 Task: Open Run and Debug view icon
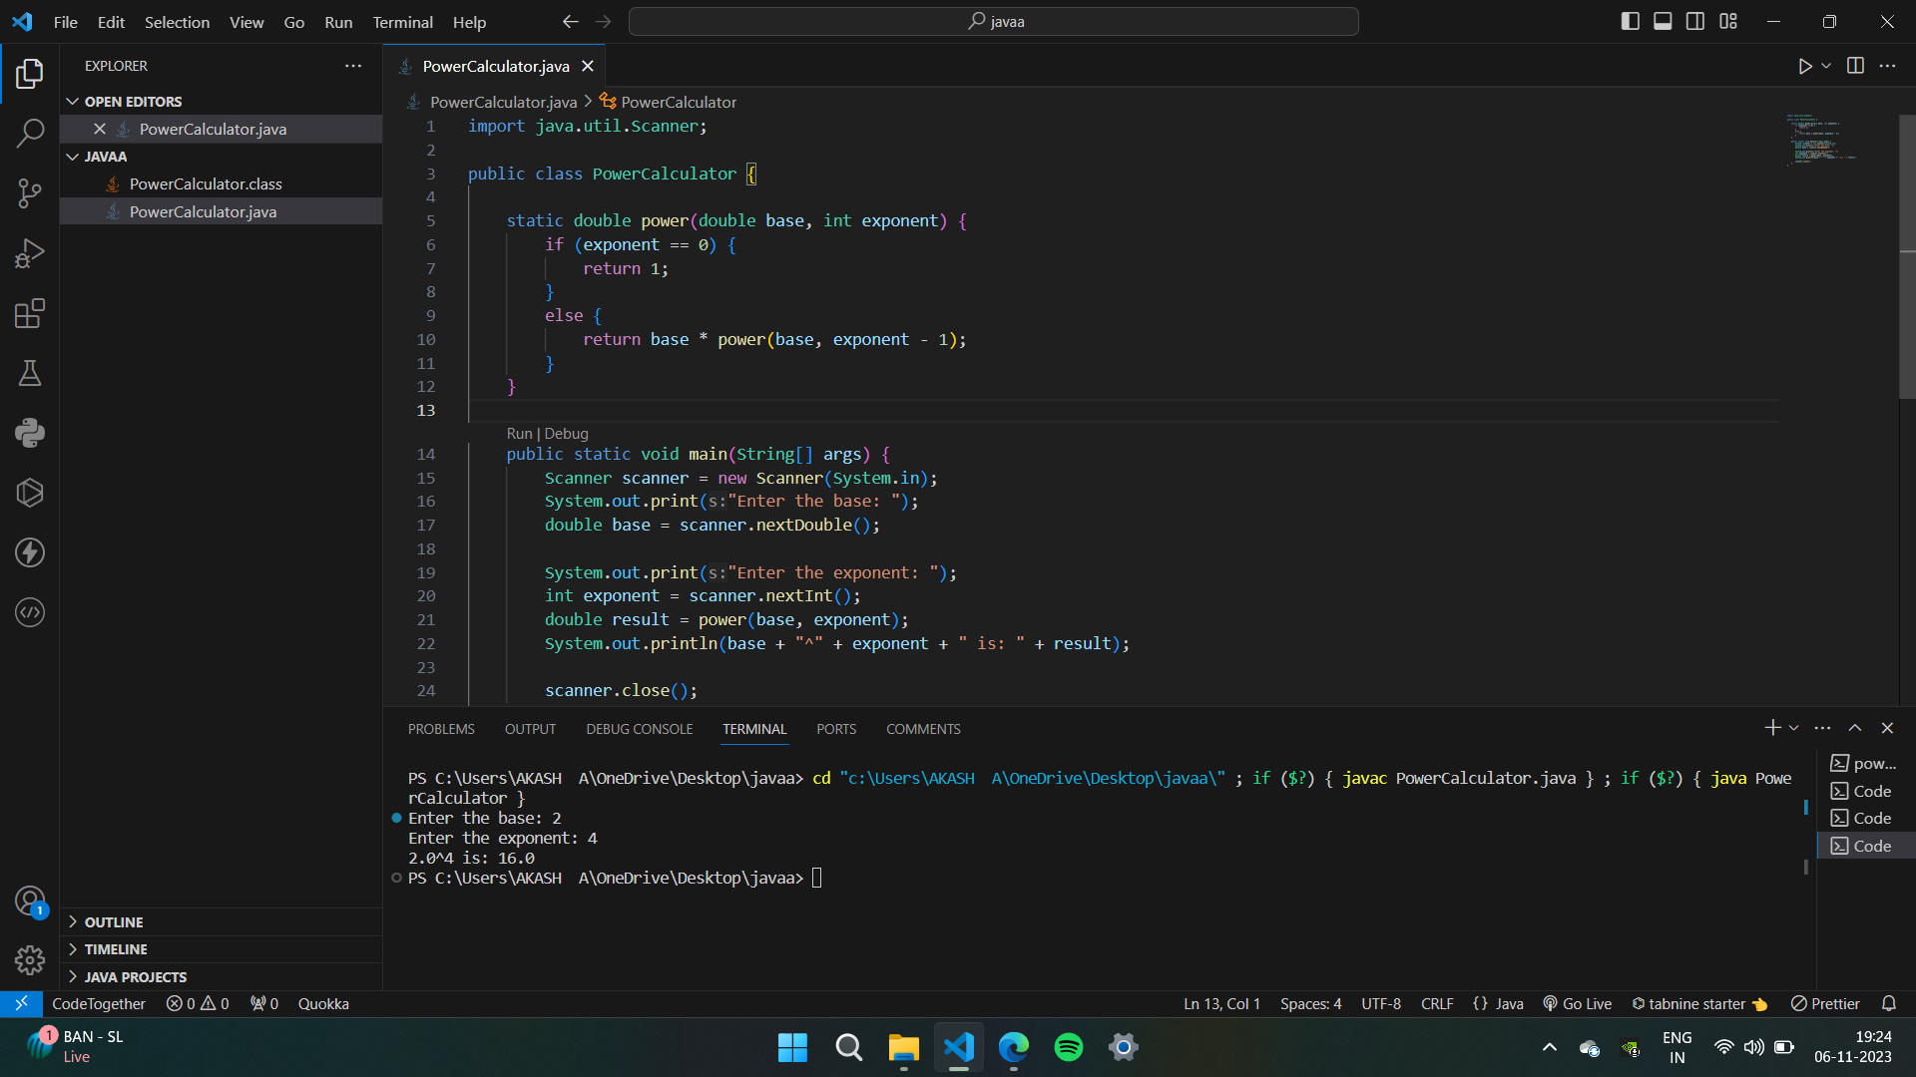(x=30, y=253)
